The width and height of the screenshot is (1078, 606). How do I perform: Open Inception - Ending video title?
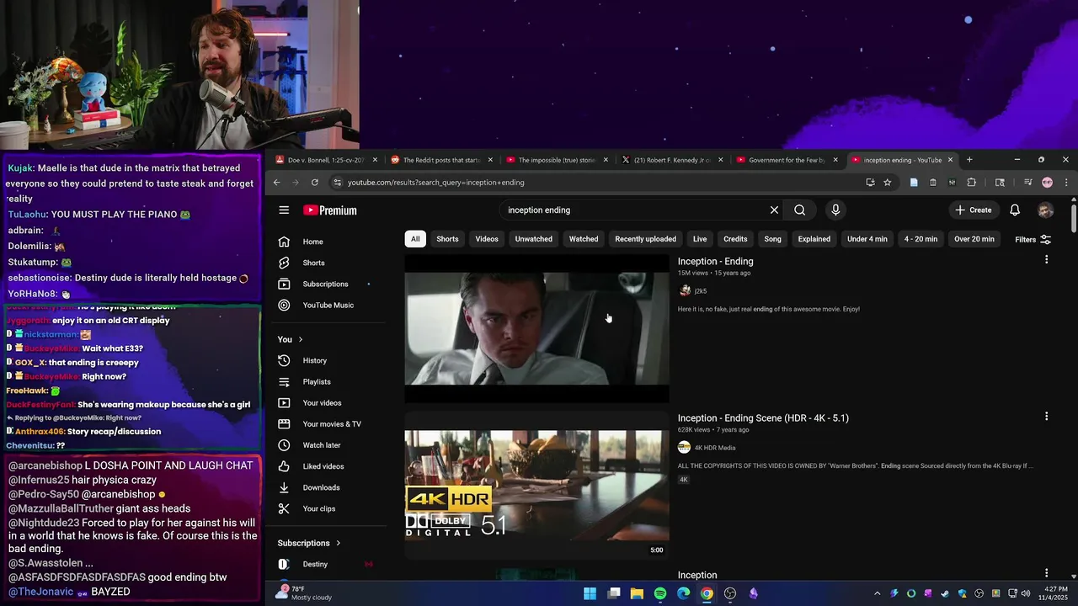(x=716, y=262)
